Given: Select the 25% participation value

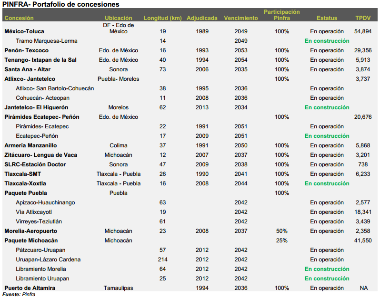Looking at the screenshot, I should [x=282, y=240].
